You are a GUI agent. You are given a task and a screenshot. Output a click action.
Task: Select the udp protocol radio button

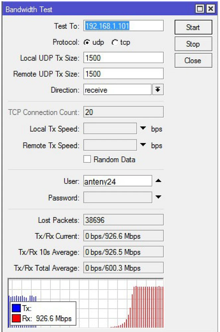pyautogui.click(x=87, y=42)
